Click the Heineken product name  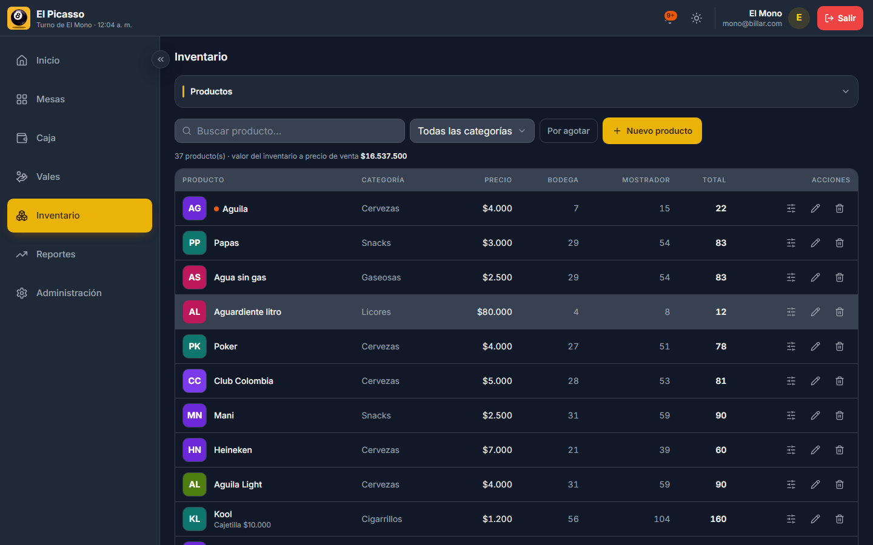[x=233, y=450]
